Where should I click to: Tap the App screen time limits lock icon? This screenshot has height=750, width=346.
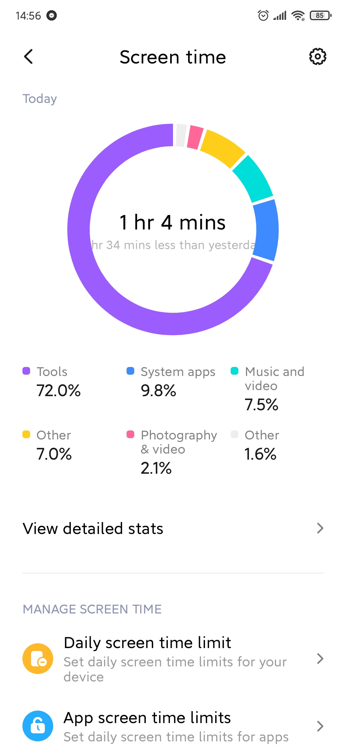point(38,726)
